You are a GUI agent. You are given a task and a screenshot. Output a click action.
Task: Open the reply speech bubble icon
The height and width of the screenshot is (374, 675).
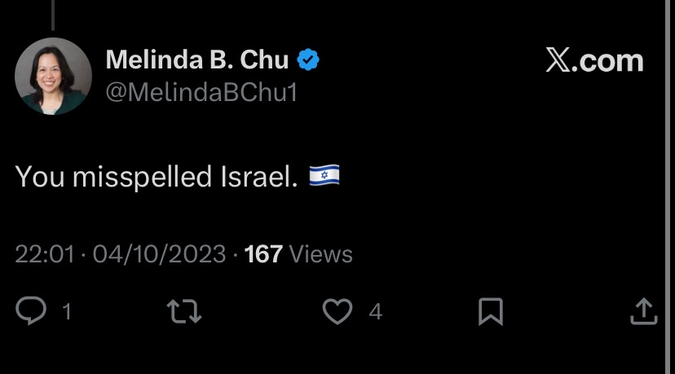(x=31, y=310)
